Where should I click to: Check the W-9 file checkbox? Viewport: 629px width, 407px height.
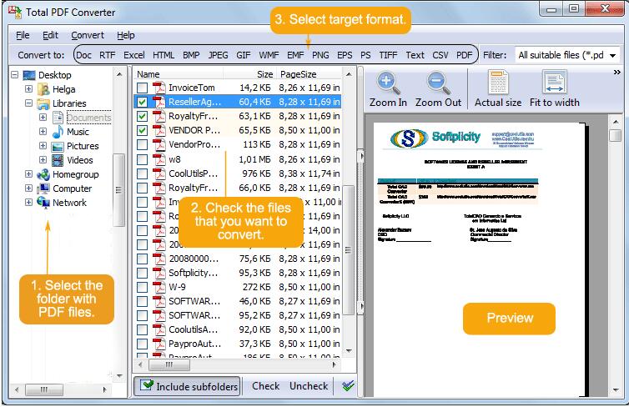click(142, 287)
